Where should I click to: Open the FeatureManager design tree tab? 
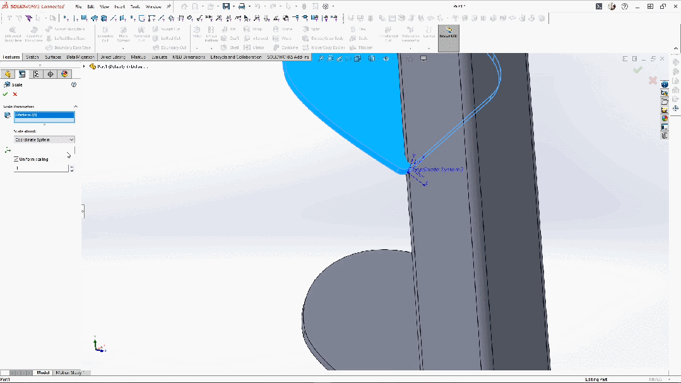coord(8,74)
